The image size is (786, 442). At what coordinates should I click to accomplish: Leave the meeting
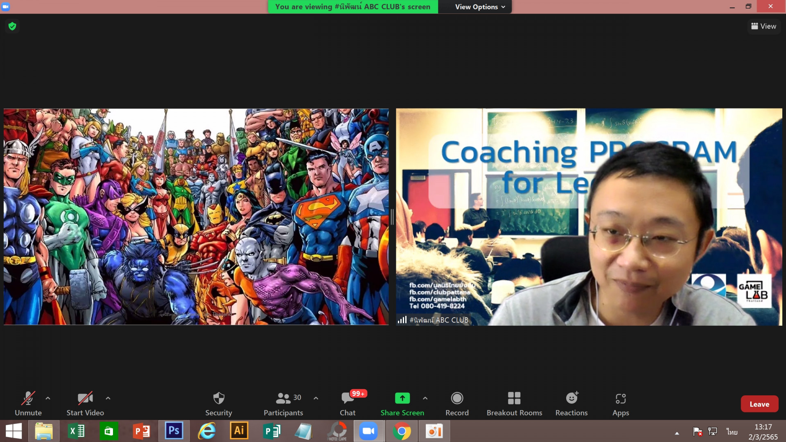pos(759,404)
